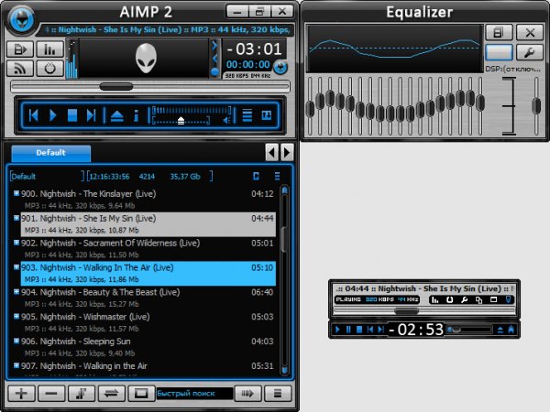Open the auto-shutdown power timer button
The height and width of the screenshot is (412, 550).
(50, 68)
